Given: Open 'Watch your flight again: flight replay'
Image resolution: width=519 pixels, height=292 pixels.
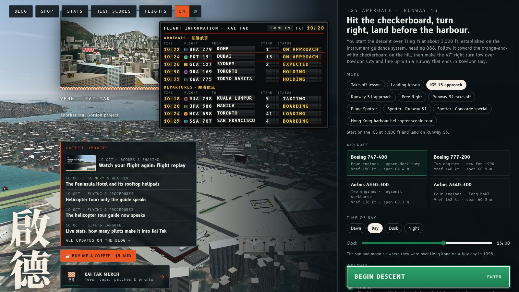Looking at the screenshot, I should tap(142, 165).
